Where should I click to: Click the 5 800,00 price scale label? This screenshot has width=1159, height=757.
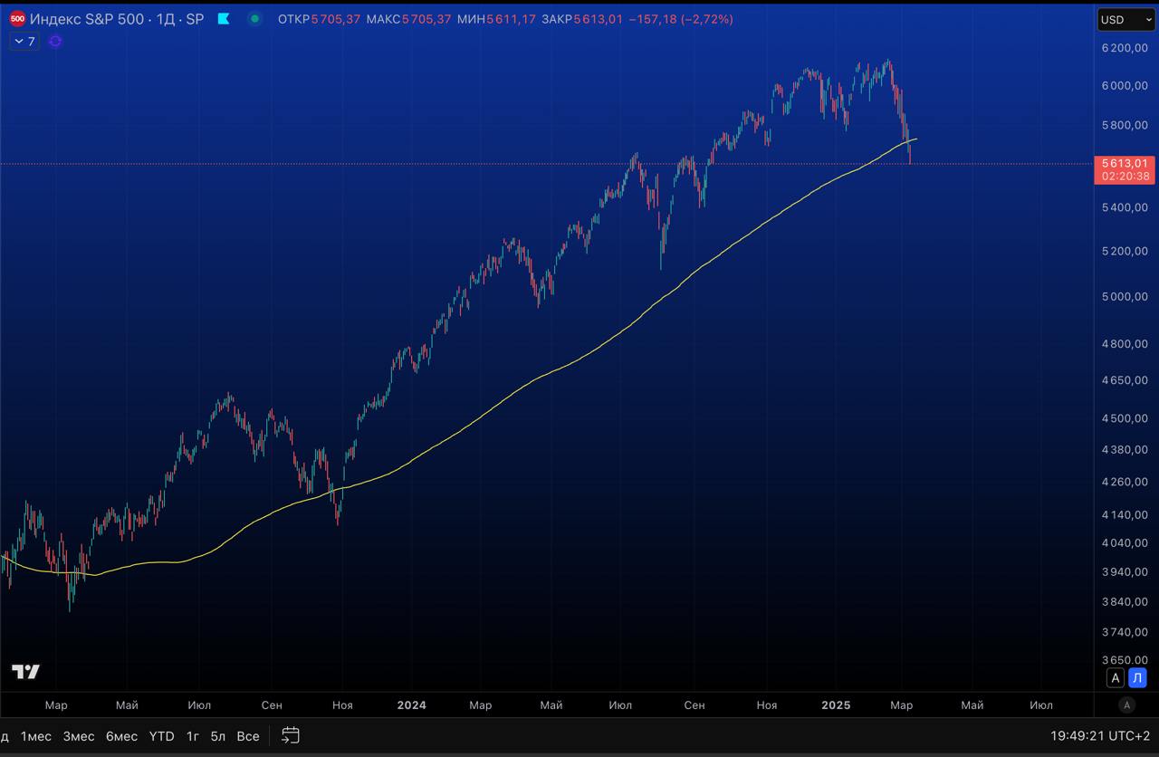point(1124,125)
